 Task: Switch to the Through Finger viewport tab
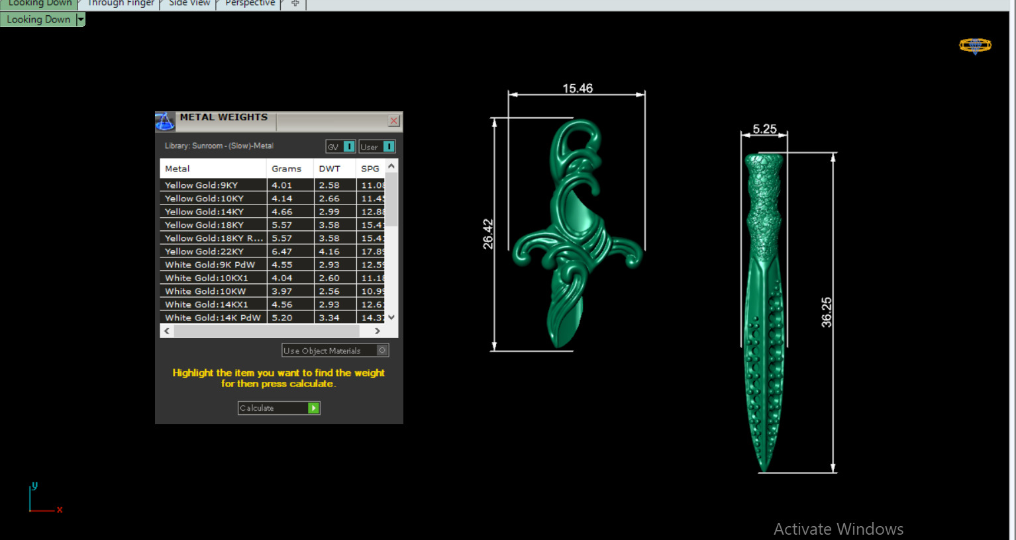click(x=121, y=3)
